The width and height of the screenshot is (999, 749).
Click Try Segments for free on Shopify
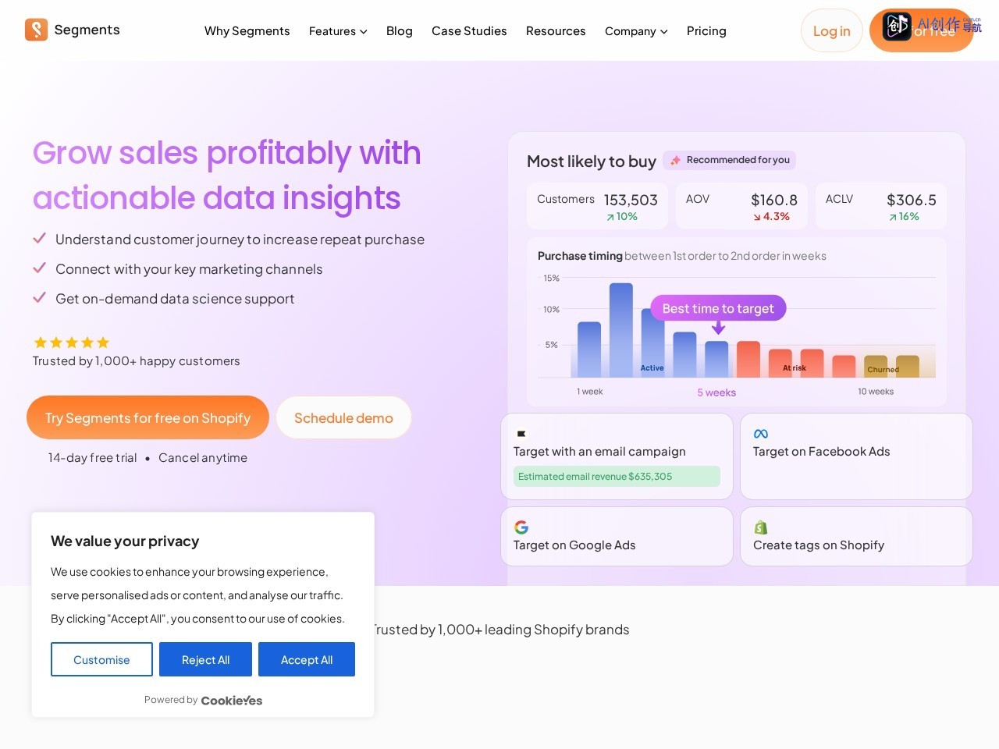pyautogui.click(x=148, y=417)
